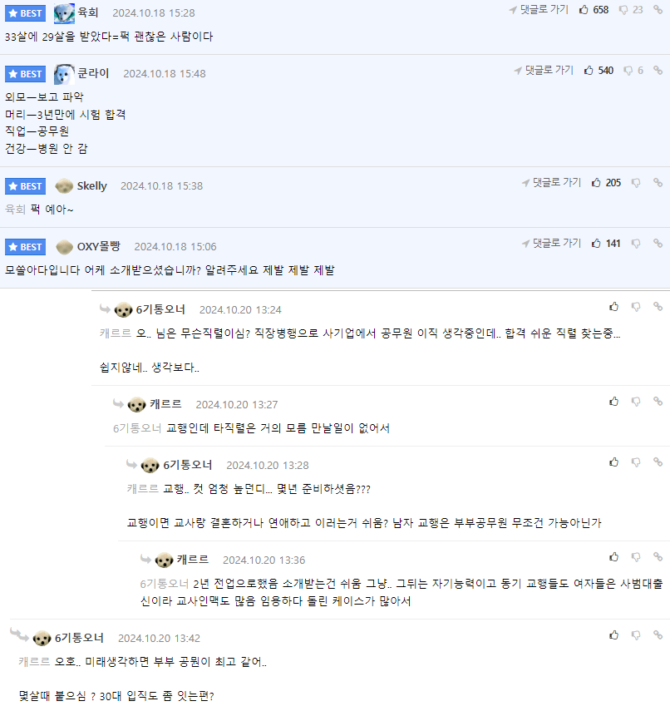This screenshot has height=711, width=670.
Task: Open 육회's profile avatar
Action: pyautogui.click(x=64, y=13)
